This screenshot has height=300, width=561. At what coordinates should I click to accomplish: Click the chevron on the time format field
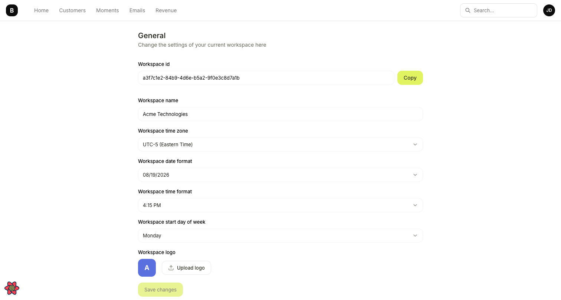click(415, 205)
